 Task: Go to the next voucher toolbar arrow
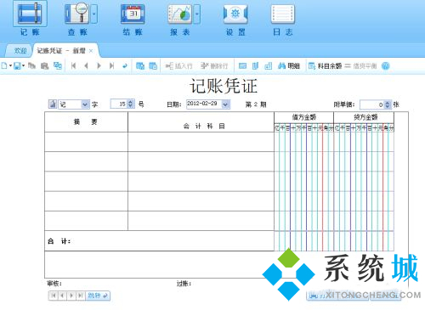(99, 66)
